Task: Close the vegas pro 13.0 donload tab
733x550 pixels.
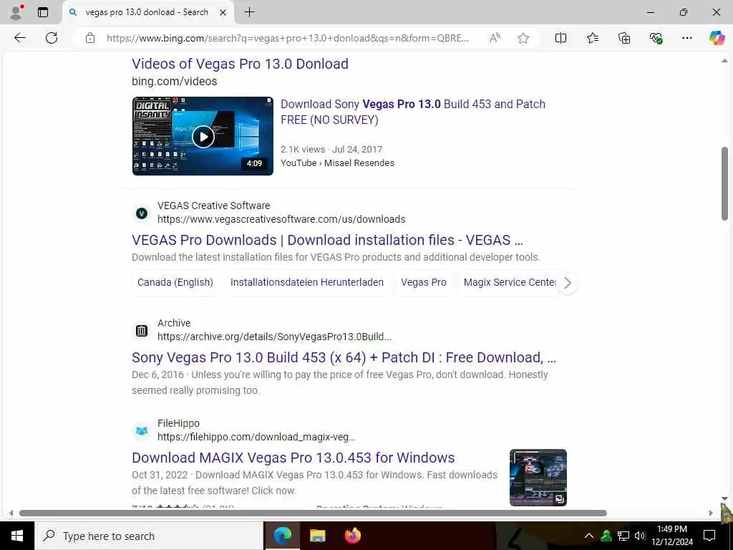Action: [223, 13]
